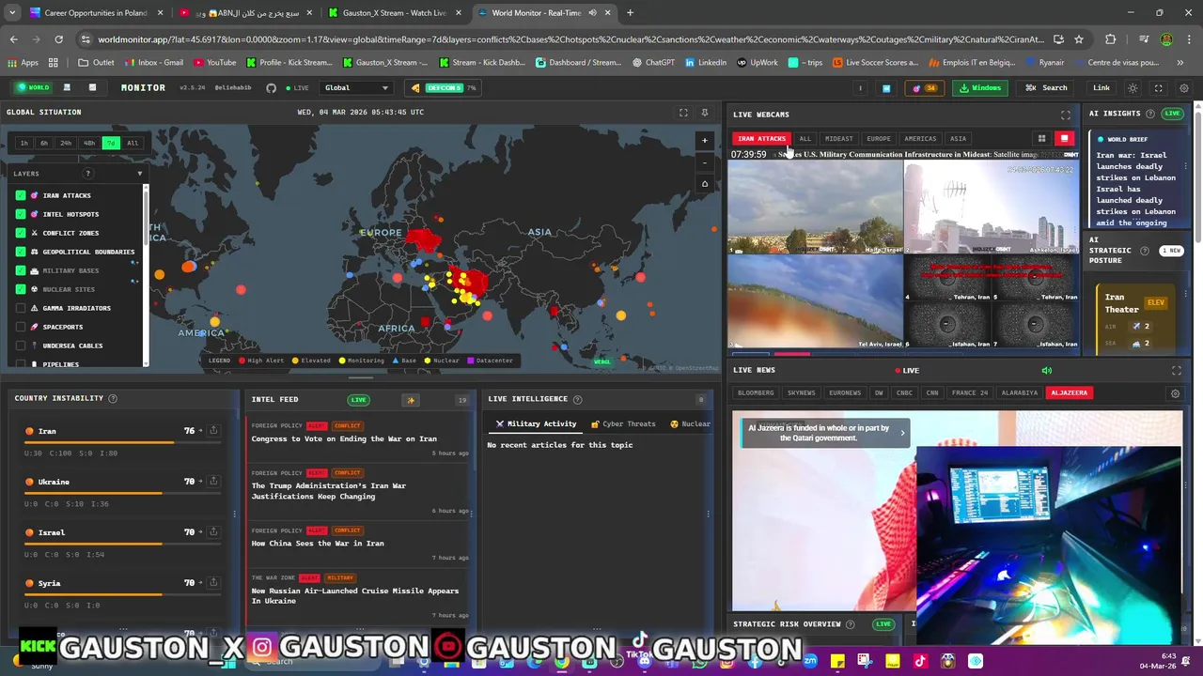Image resolution: width=1203 pixels, height=676 pixels.
Task: Open How China Sees the War article
Action: pyautogui.click(x=318, y=544)
